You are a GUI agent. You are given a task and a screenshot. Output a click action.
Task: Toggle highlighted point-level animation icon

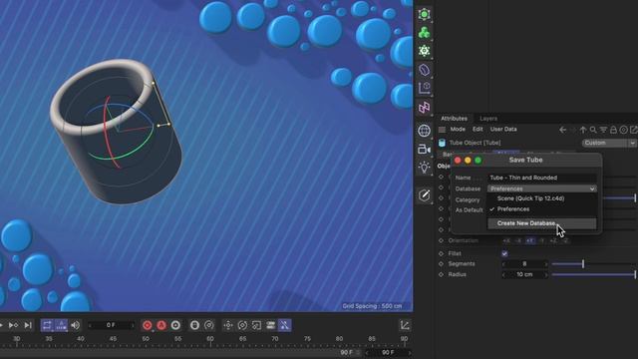click(284, 325)
